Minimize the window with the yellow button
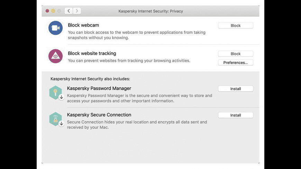The height and width of the screenshot is (169, 301). point(53,11)
